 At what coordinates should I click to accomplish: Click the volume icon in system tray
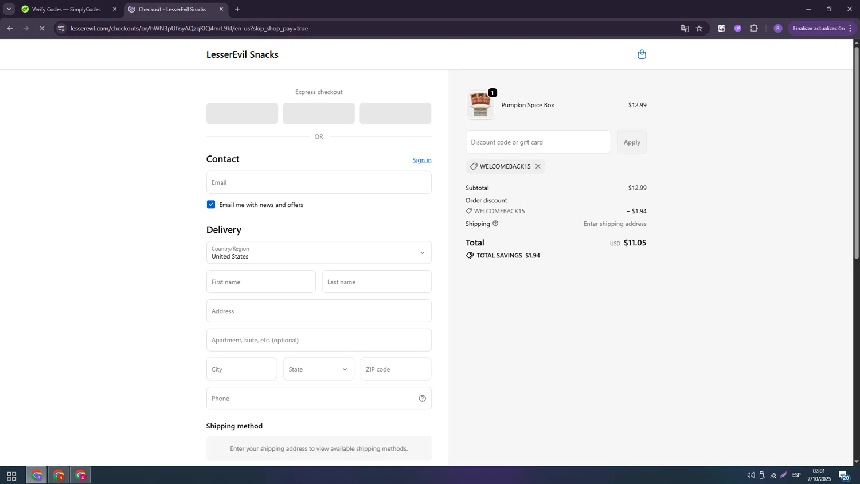[750, 475]
